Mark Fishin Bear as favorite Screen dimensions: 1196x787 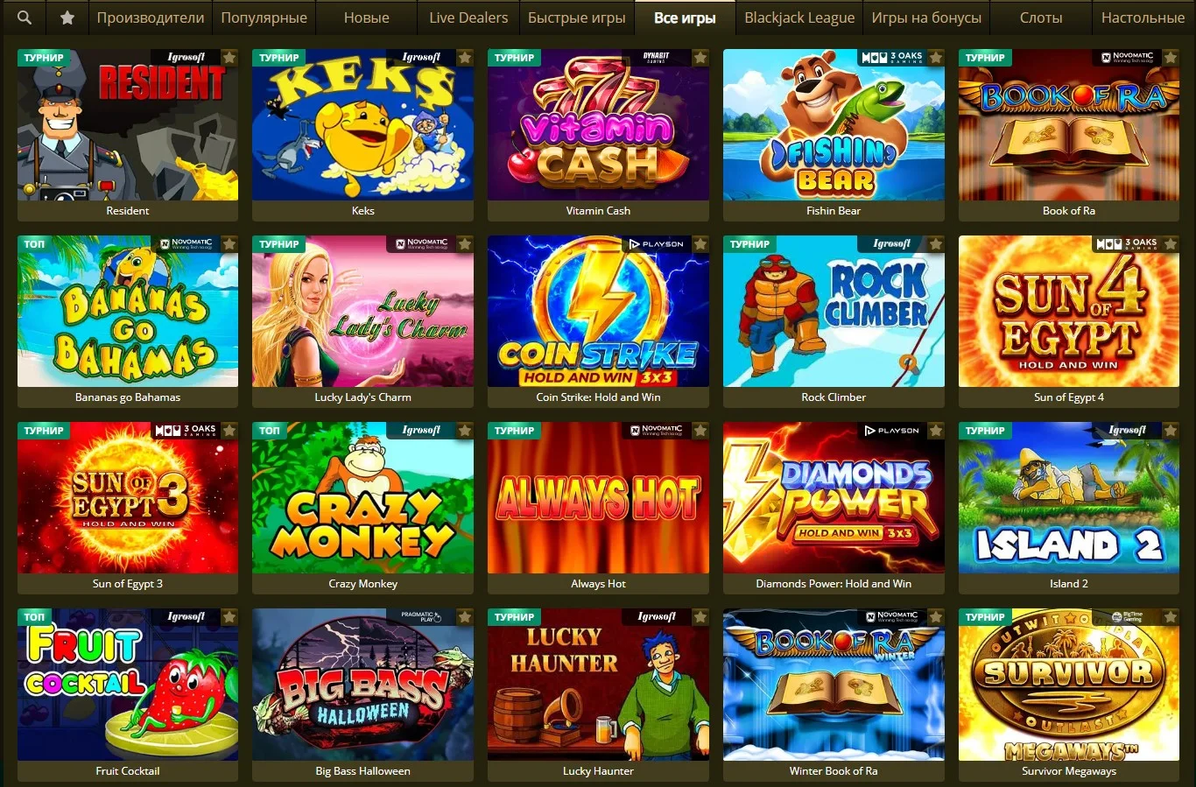(936, 58)
